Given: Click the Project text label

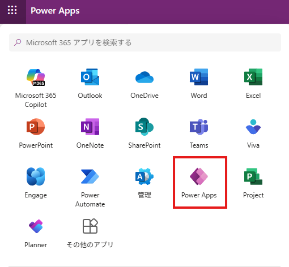Looking at the screenshot, I should click(253, 195).
